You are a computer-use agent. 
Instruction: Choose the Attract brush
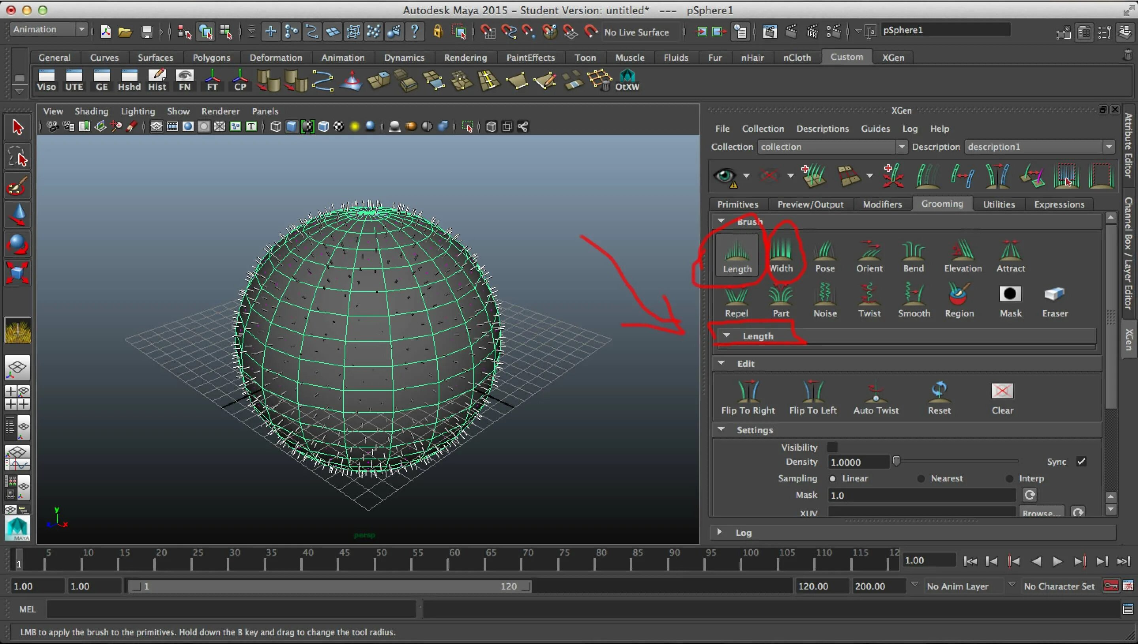pyautogui.click(x=1010, y=255)
